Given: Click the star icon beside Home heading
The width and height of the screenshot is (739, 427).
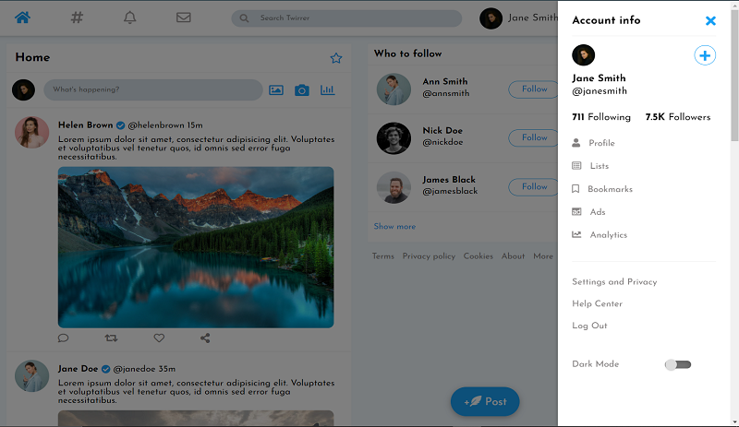Looking at the screenshot, I should (336, 58).
